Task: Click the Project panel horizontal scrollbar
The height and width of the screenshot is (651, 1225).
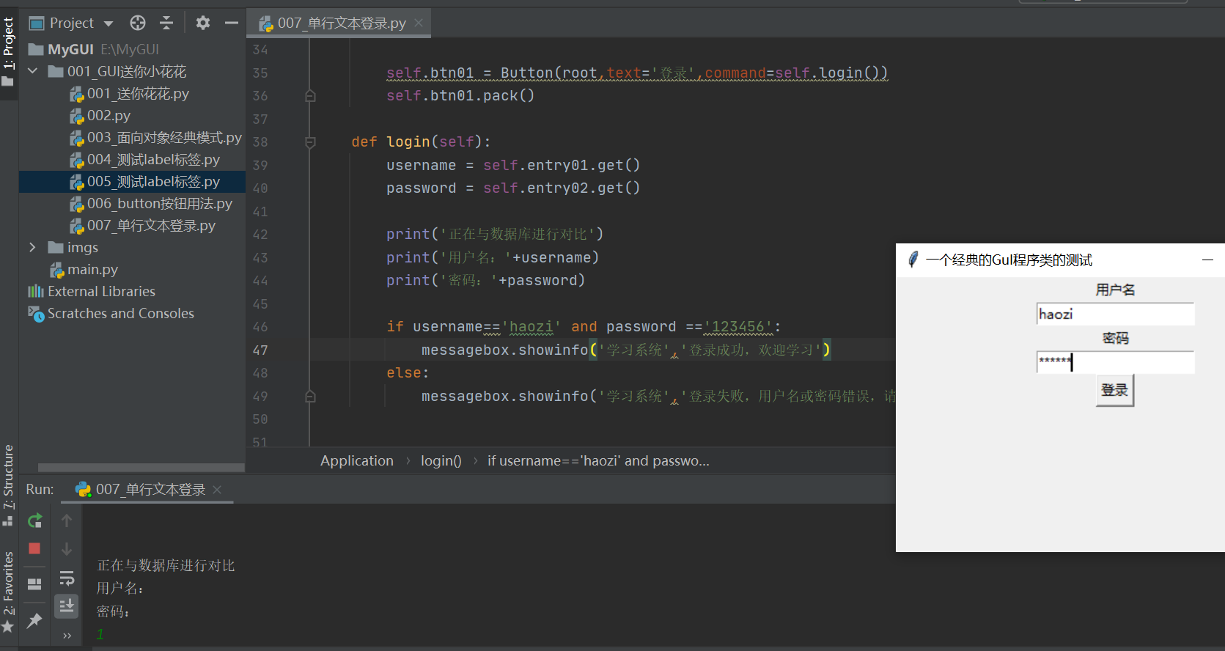Action: [141, 467]
